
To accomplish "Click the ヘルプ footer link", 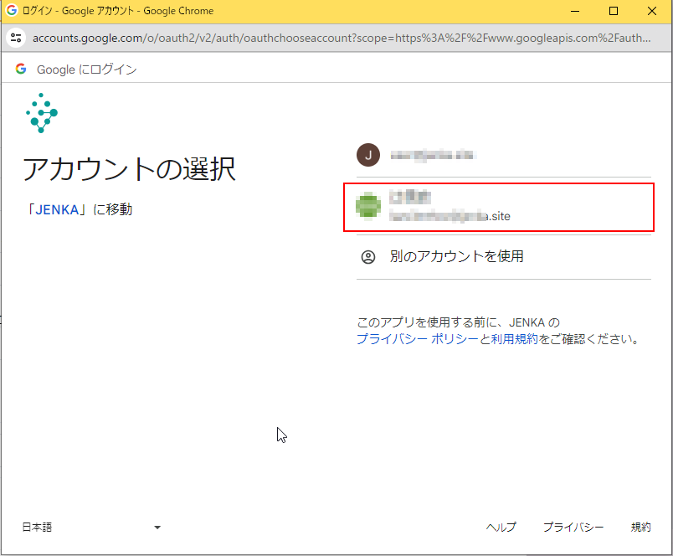I will [501, 528].
